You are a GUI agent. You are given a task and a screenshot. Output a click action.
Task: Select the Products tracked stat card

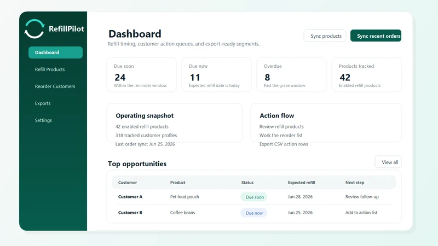(x=366, y=75)
